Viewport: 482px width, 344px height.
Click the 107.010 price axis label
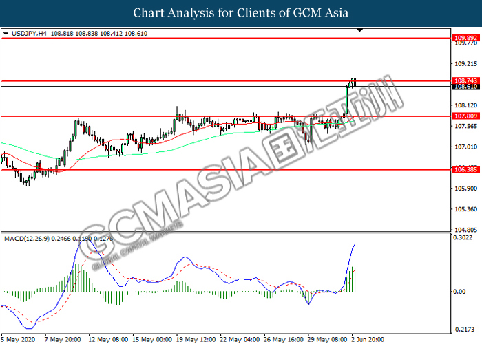tap(466, 147)
